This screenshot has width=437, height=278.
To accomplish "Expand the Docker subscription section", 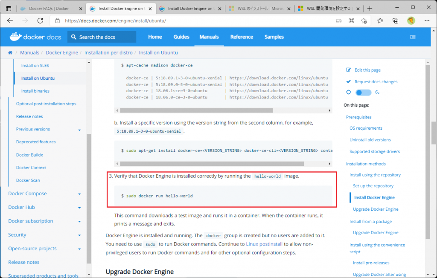I will (x=79, y=221).
